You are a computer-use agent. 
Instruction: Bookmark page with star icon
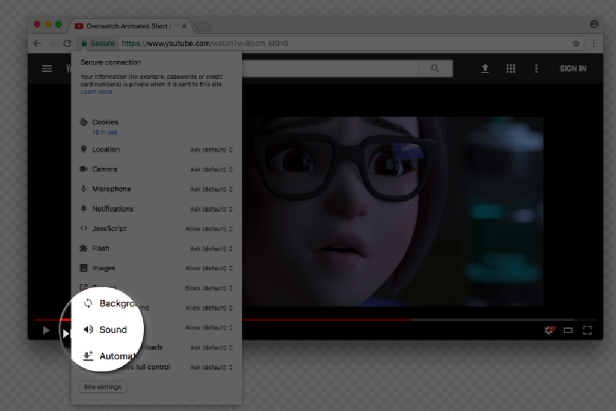576,43
